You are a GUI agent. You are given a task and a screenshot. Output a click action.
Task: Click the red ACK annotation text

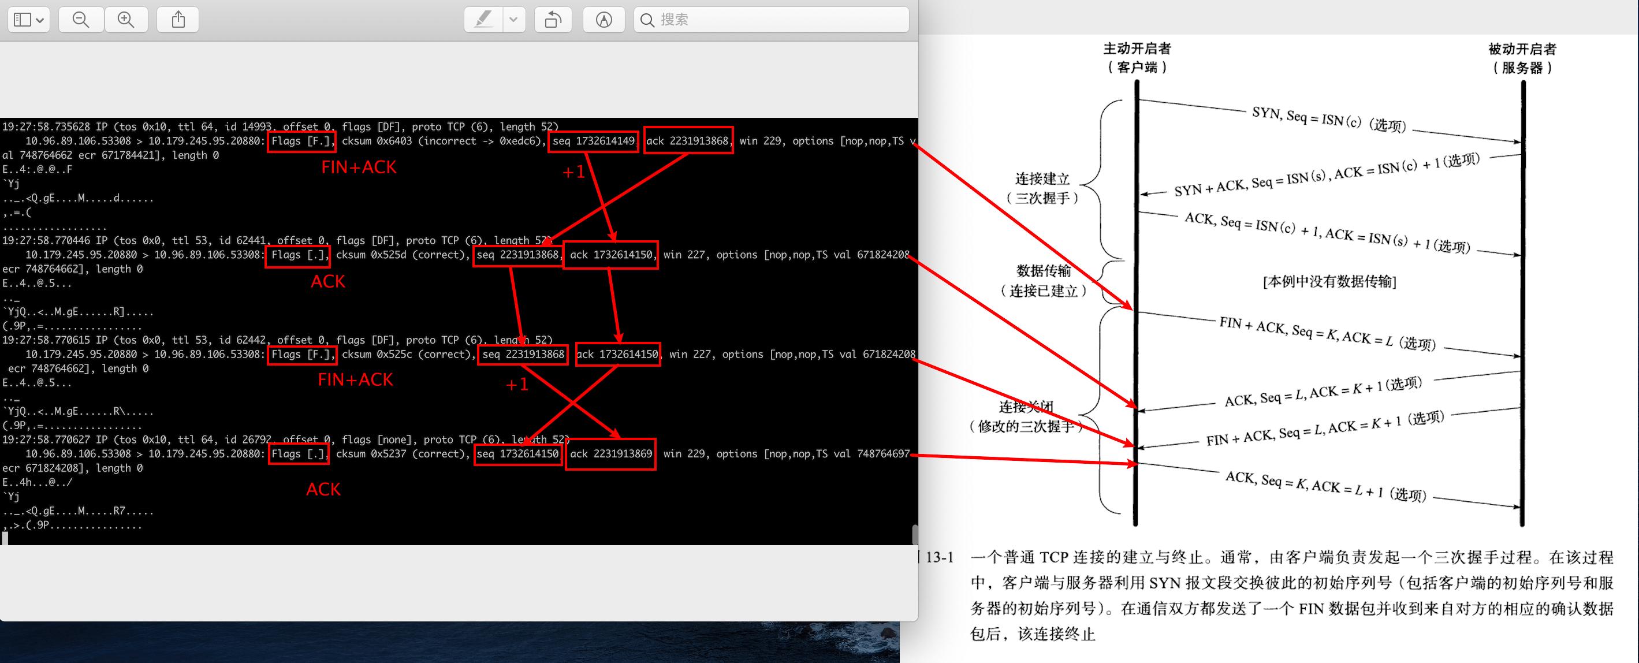point(327,281)
